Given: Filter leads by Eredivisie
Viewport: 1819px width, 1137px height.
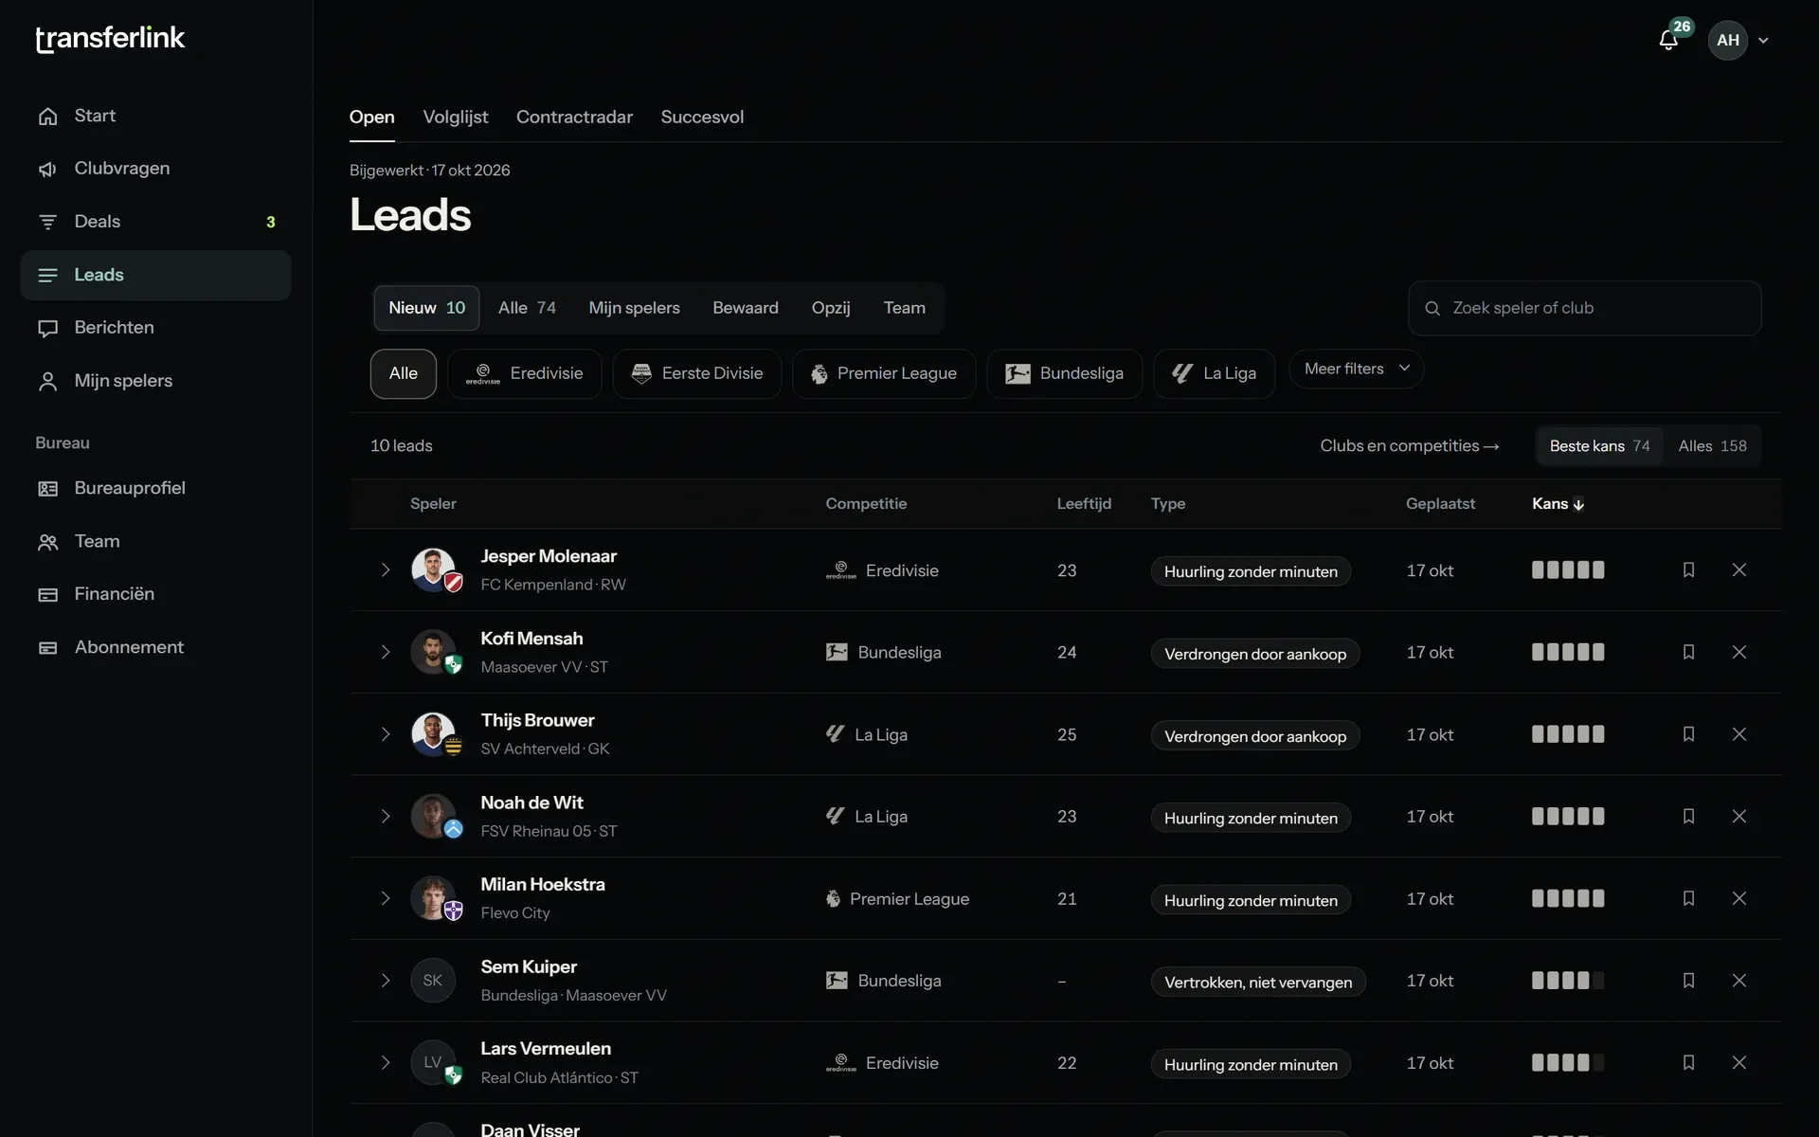Looking at the screenshot, I should pyautogui.click(x=524, y=373).
